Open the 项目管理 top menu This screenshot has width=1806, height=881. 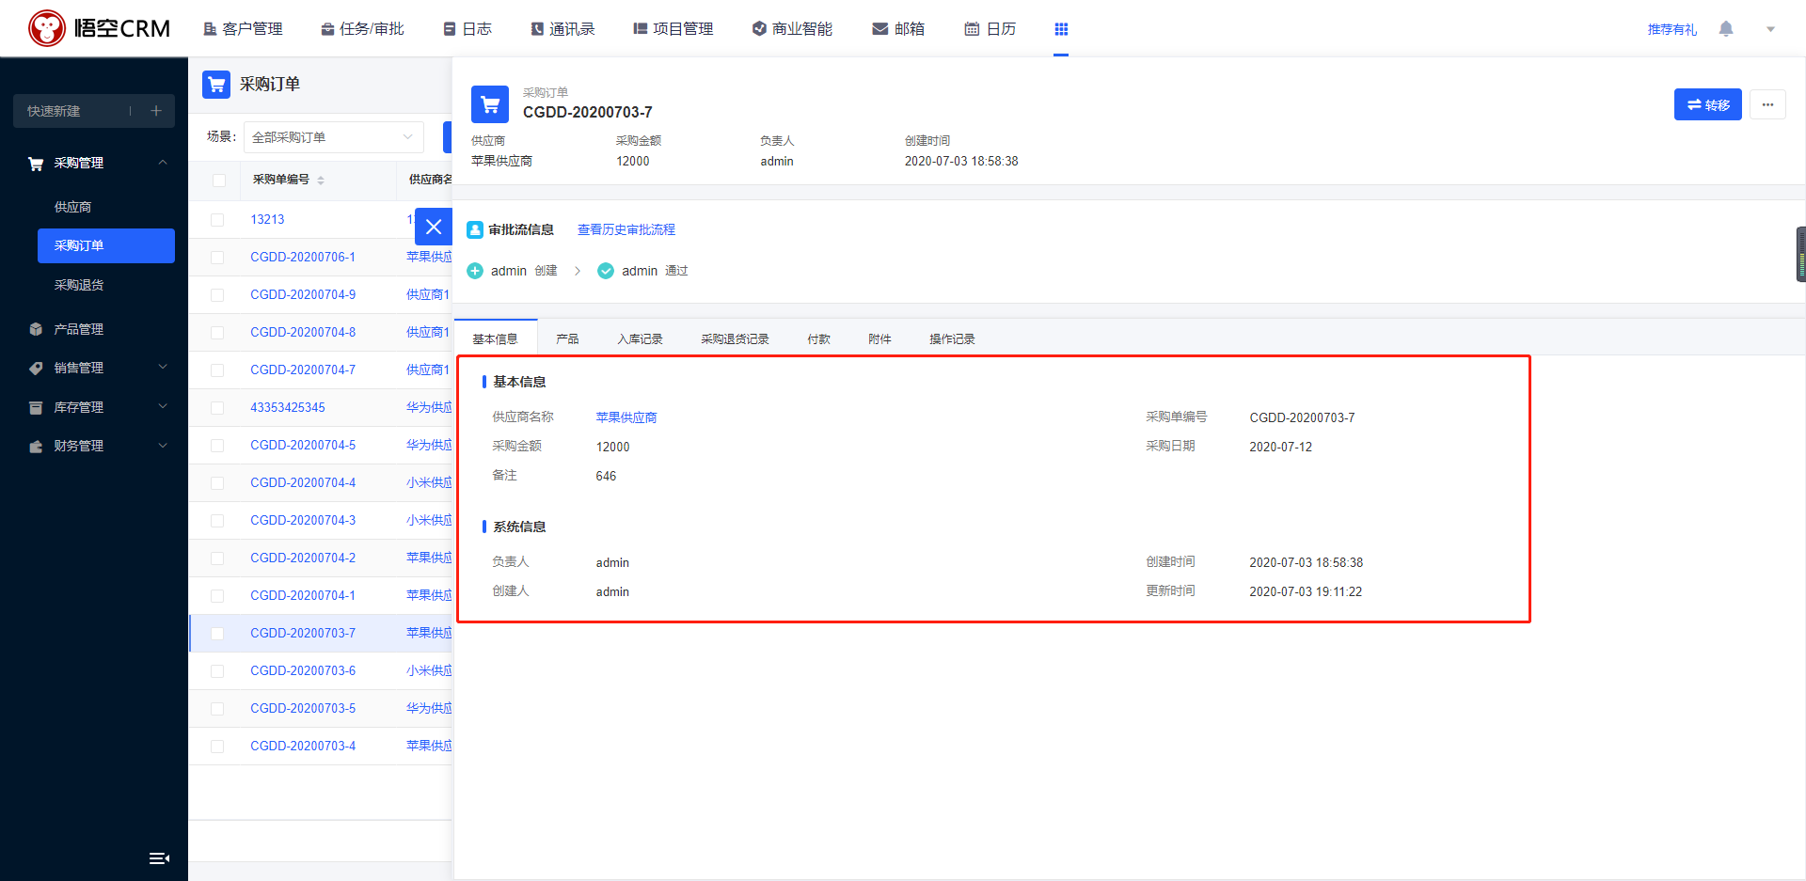(x=673, y=29)
